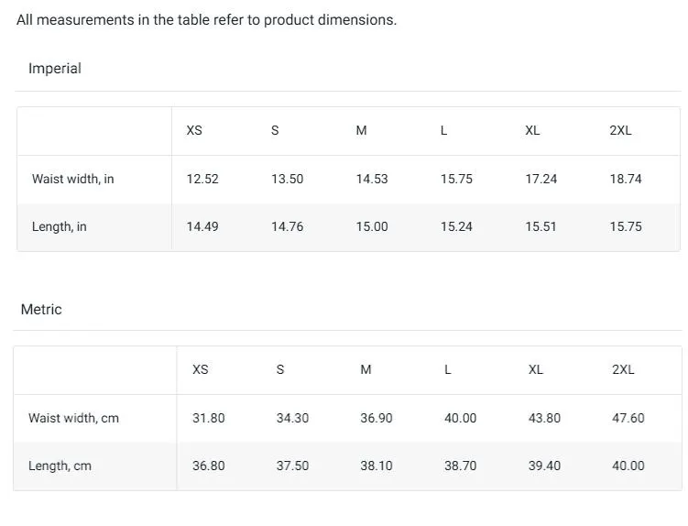The image size is (688, 526).
Task: Click the Imperial section heading
Action: pos(54,69)
